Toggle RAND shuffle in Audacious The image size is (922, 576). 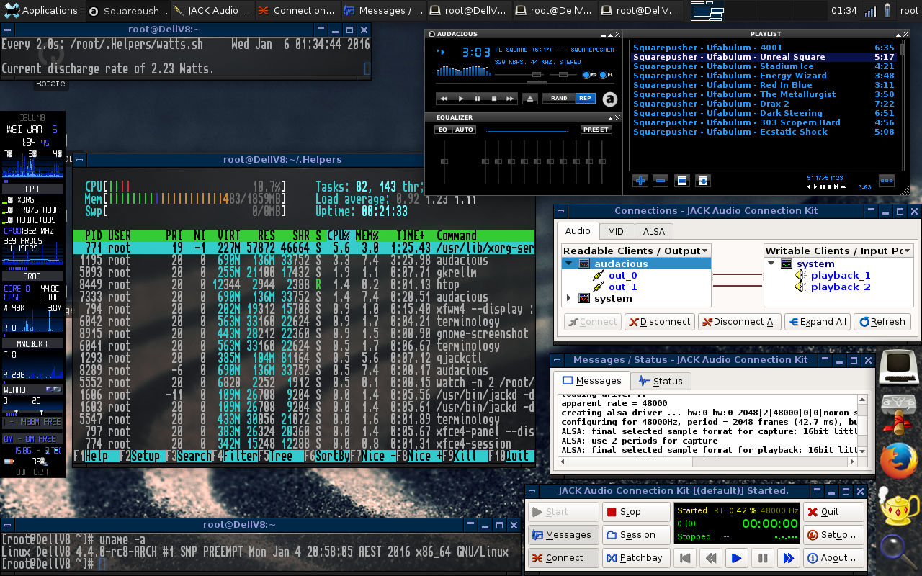click(559, 99)
